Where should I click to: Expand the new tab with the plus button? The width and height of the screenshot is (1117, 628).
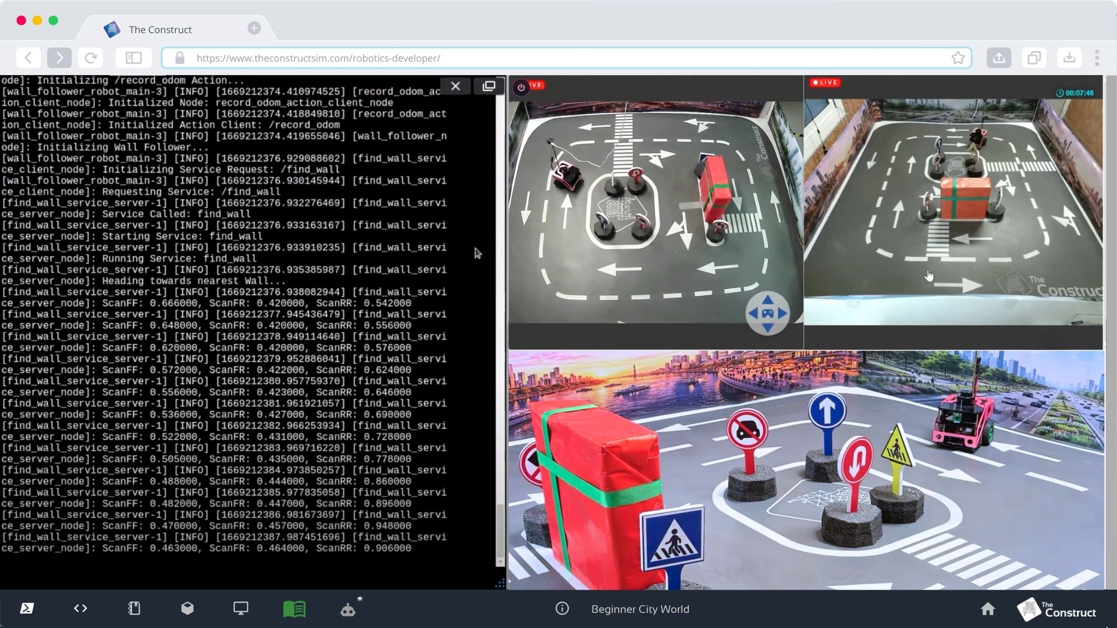pos(254,28)
